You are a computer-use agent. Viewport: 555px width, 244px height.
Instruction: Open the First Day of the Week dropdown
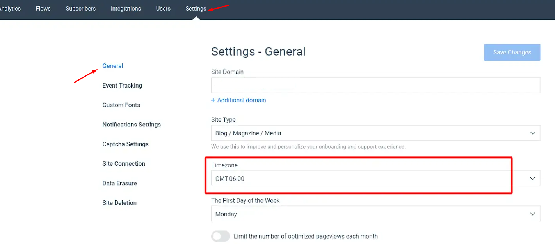(375, 214)
